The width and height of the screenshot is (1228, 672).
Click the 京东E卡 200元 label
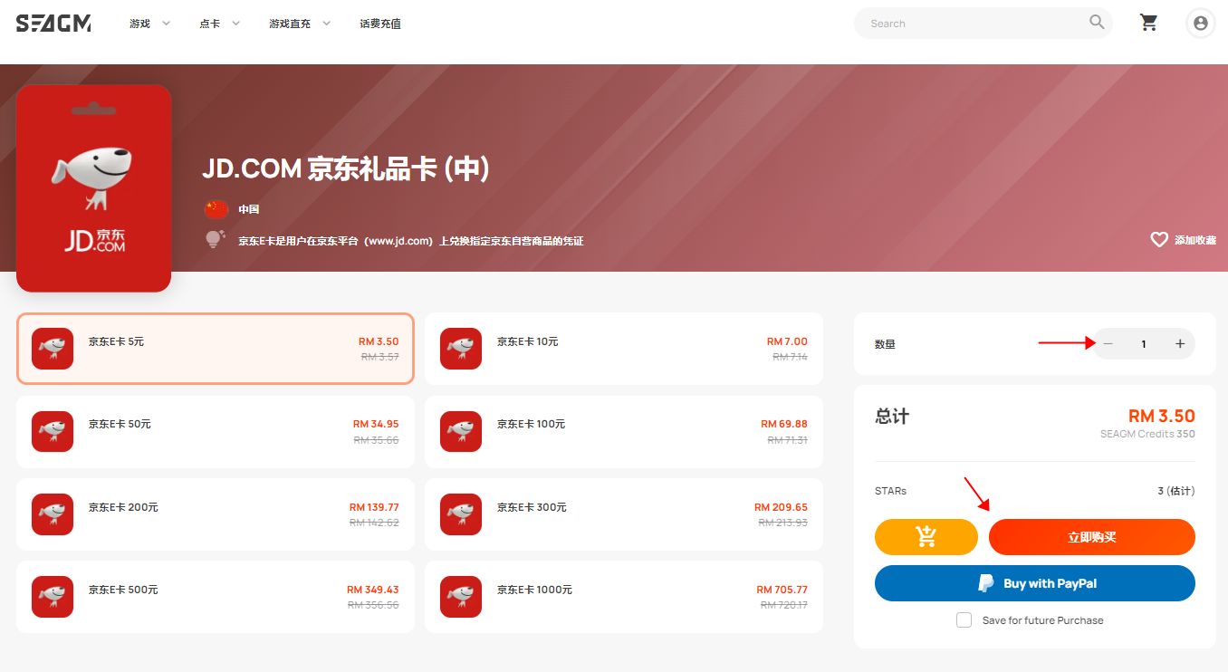123,507
